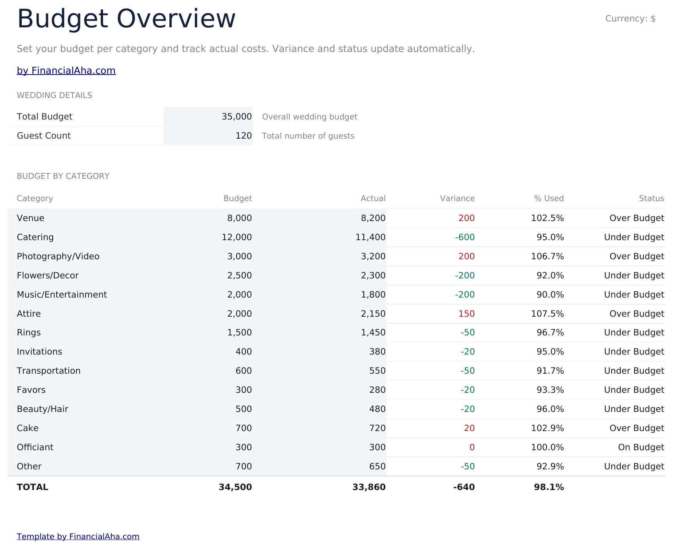Click the Variance column header
The width and height of the screenshot is (673, 549).
458,199
